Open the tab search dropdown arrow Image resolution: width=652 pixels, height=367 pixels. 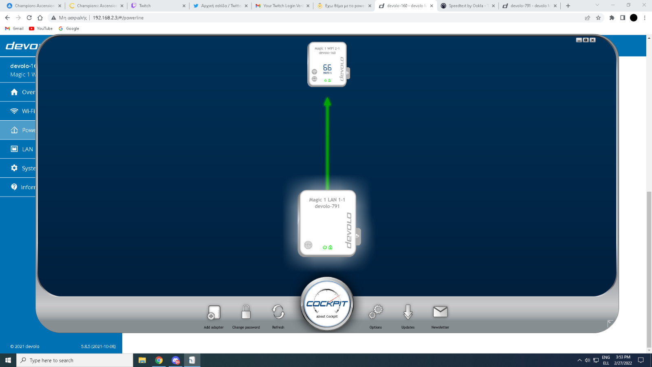[x=597, y=5]
